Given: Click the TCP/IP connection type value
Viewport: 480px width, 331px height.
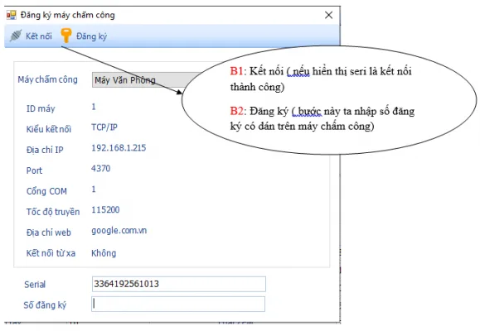Looking at the screenshot, I should click(104, 127).
